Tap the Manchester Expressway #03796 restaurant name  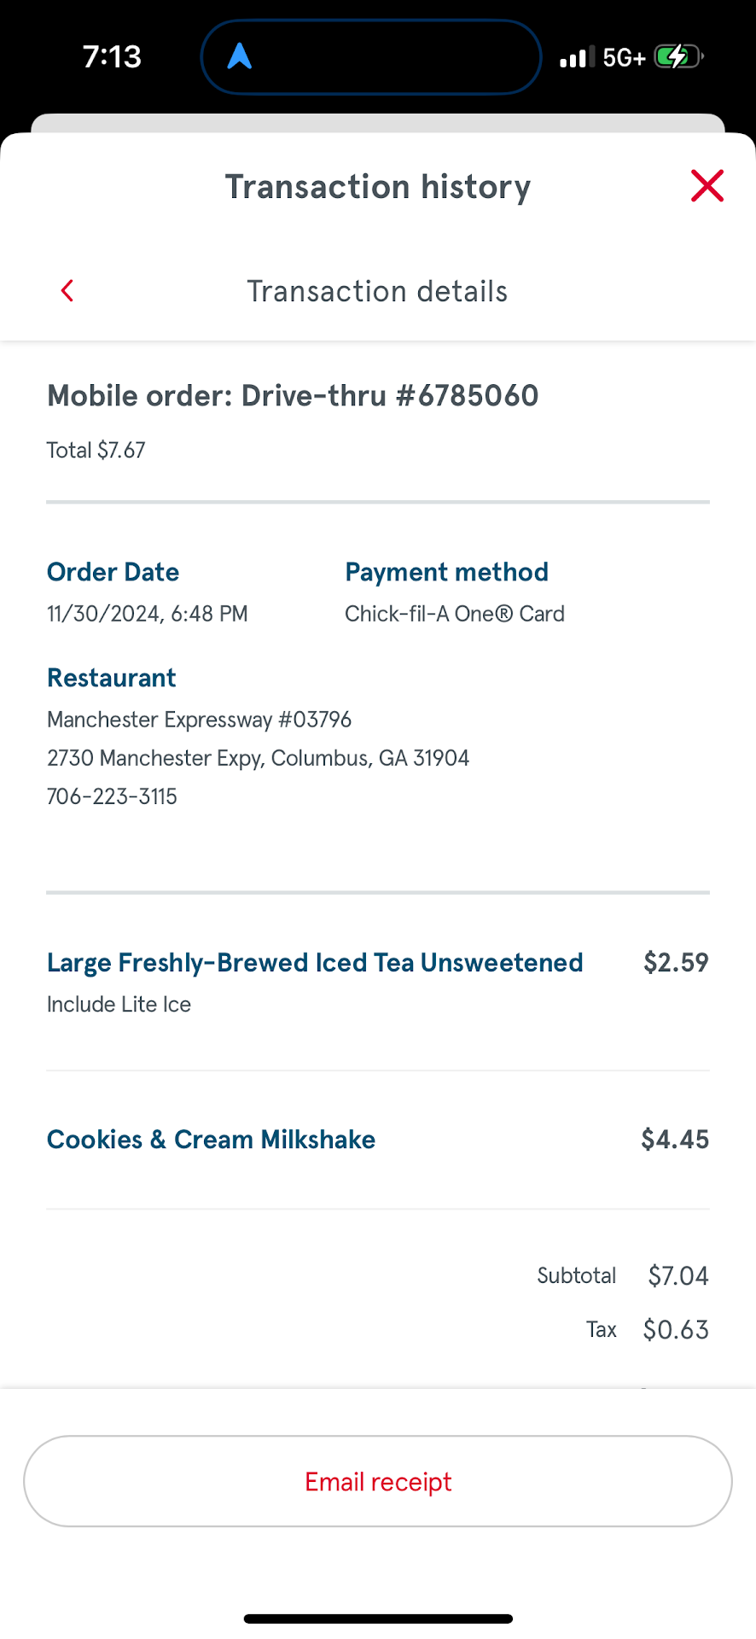point(199,720)
